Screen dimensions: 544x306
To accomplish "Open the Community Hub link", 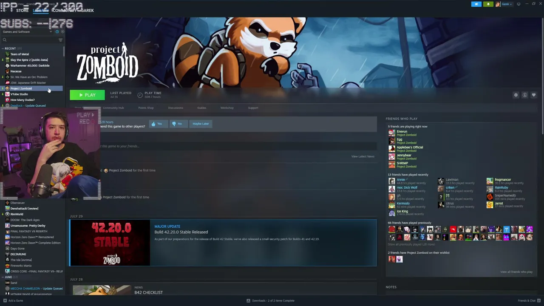I will [x=113, y=108].
